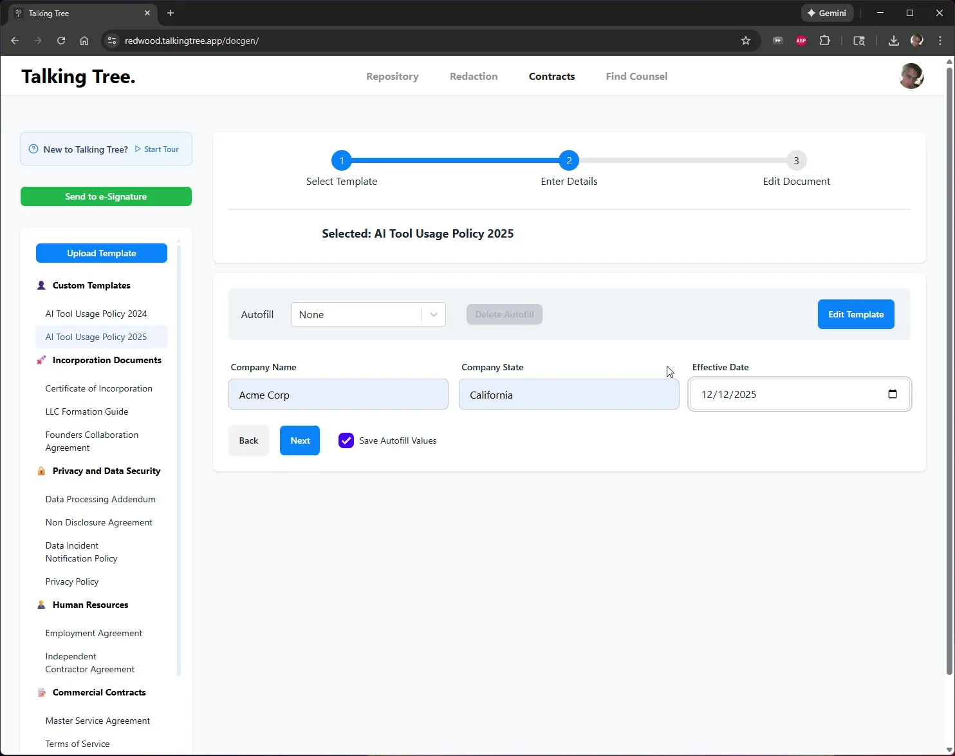The image size is (955, 756).
Task: Open the browser downloads panel
Action: [x=893, y=41]
